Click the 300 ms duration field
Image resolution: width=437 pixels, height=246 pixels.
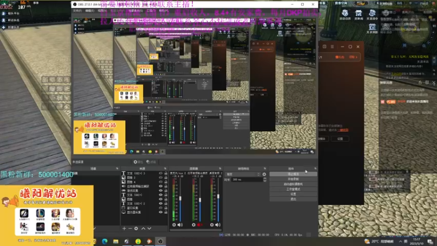[x=247, y=180]
